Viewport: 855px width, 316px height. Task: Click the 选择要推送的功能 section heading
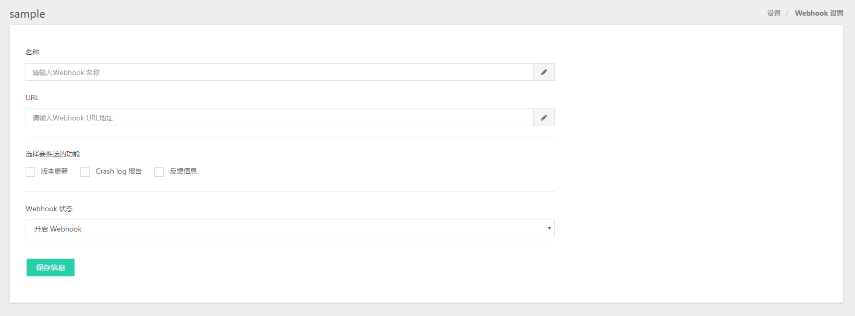click(x=53, y=154)
